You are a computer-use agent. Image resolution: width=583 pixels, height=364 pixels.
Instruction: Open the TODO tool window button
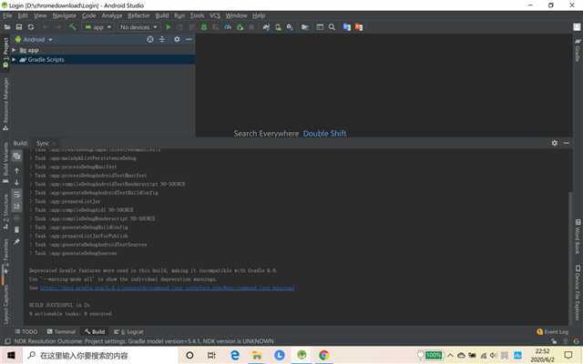26,331
